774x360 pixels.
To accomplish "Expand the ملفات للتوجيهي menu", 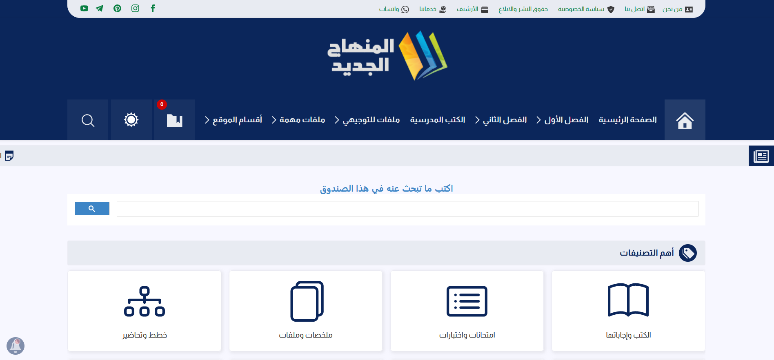I will 367,120.
